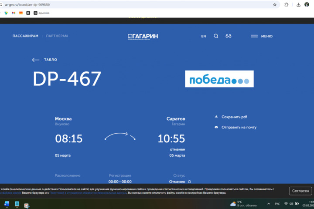Click the Gagarin airport logo
The image size is (314, 209).
pyautogui.click(x=143, y=37)
